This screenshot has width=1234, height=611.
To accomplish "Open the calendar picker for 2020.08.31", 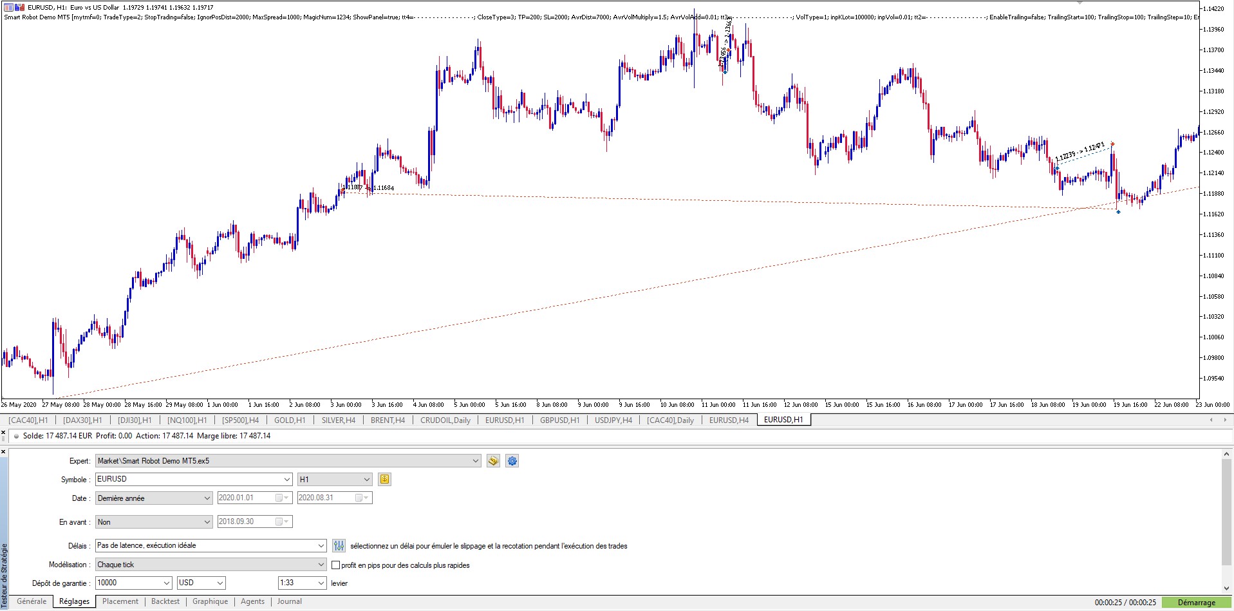I will click(x=359, y=497).
